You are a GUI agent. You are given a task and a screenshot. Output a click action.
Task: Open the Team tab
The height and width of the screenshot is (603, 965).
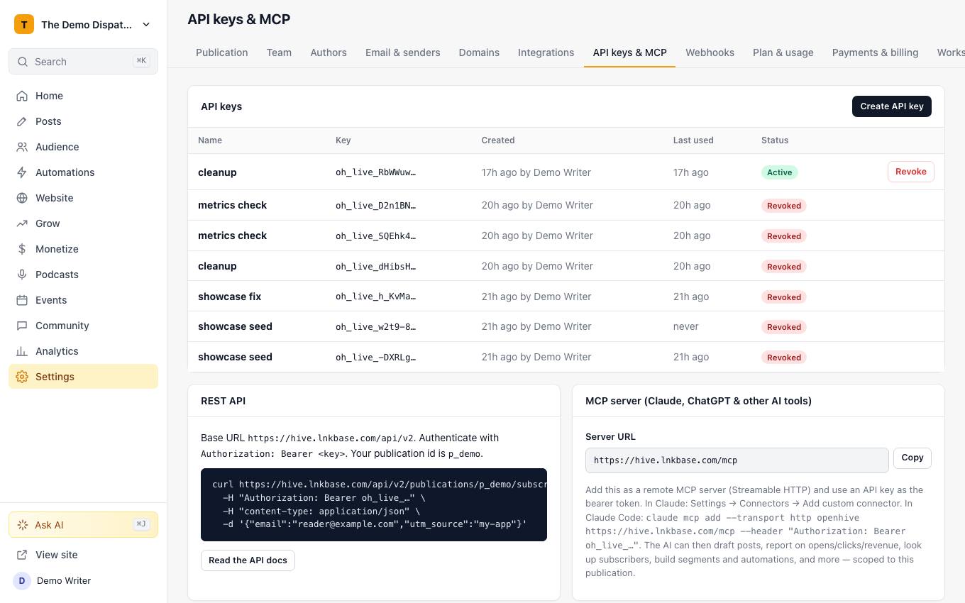pyautogui.click(x=279, y=52)
